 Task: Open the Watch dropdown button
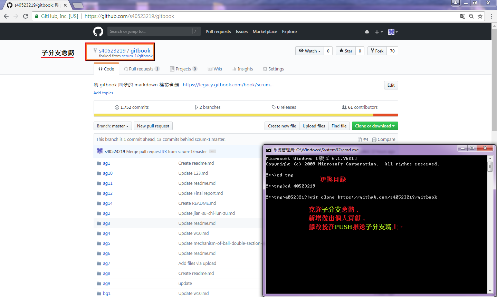pyautogui.click(x=310, y=51)
